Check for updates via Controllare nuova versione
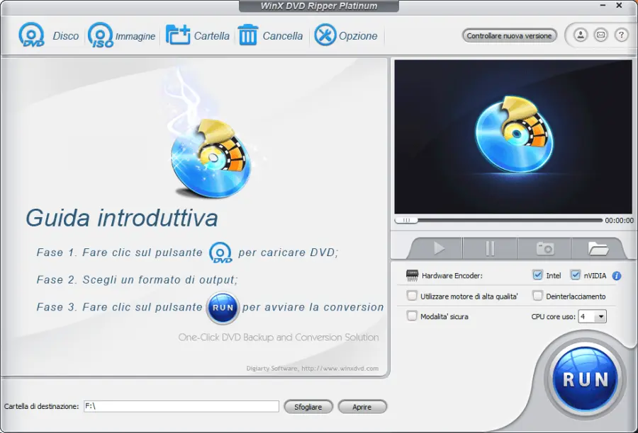 point(509,35)
